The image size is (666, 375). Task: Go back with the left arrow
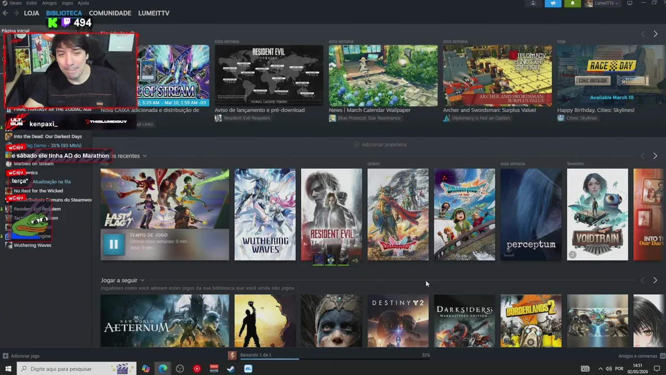(6, 13)
